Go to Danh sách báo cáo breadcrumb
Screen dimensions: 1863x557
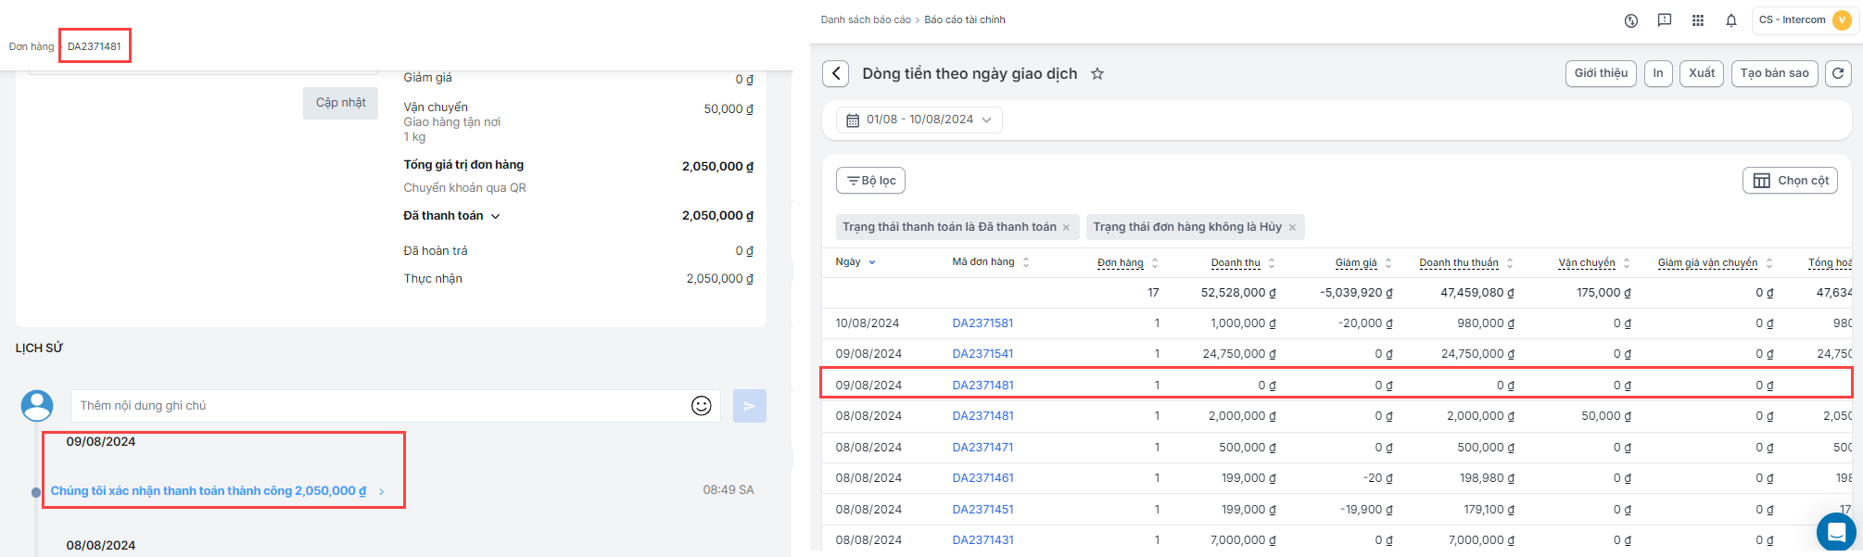click(x=865, y=20)
